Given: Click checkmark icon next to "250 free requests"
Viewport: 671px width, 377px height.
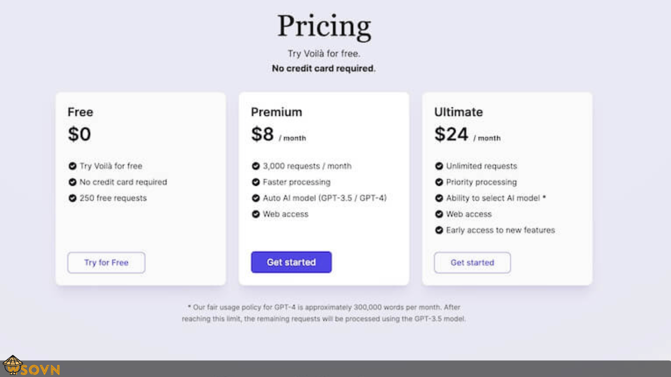Looking at the screenshot, I should (x=73, y=198).
